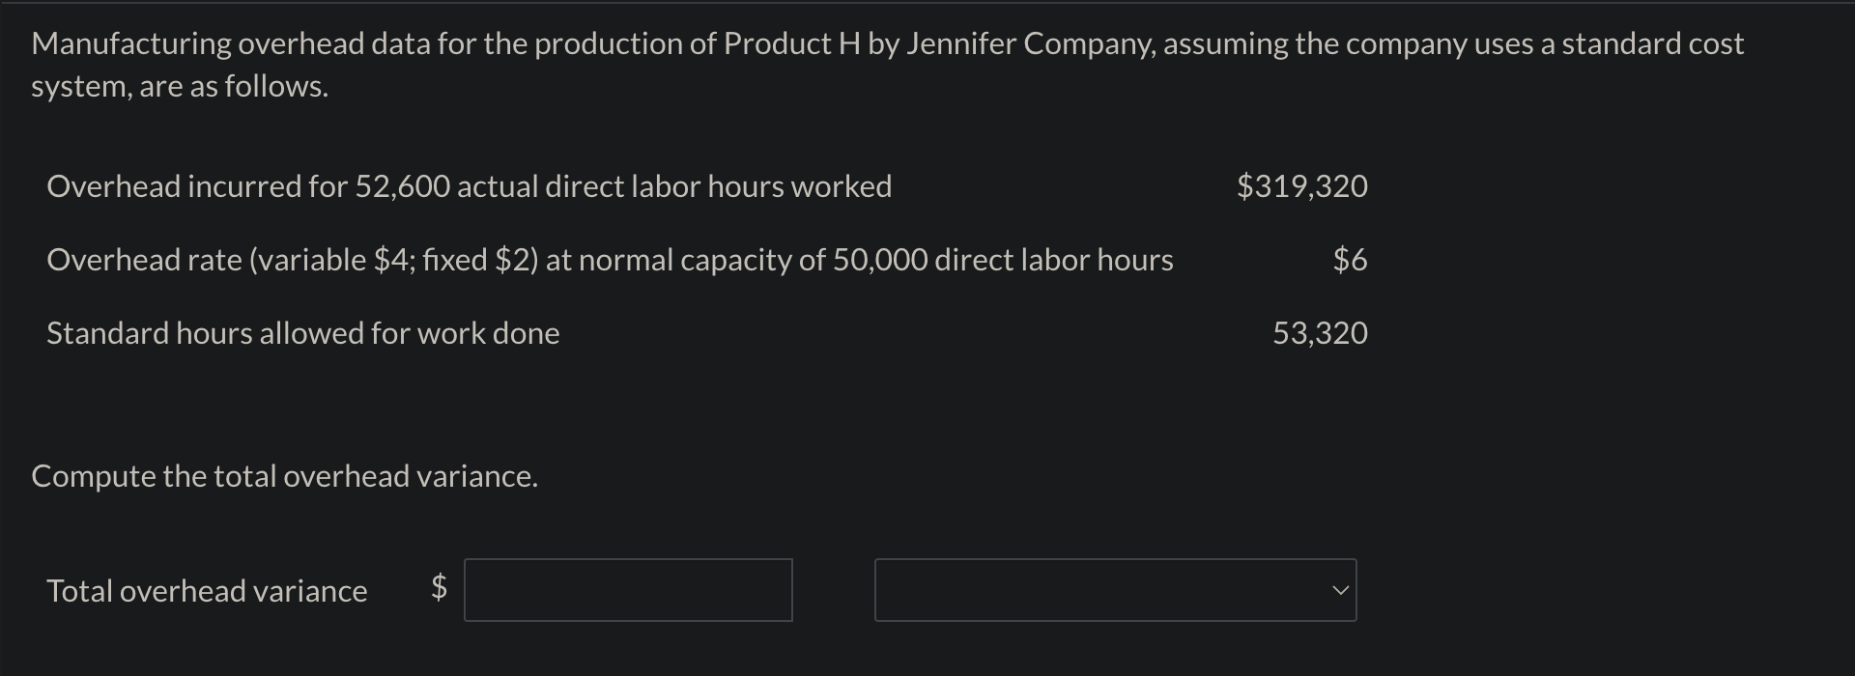Screen dimensions: 1855x676
Task: Click the '(variable $4; fixed $2)' text
Action: tap(394, 260)
